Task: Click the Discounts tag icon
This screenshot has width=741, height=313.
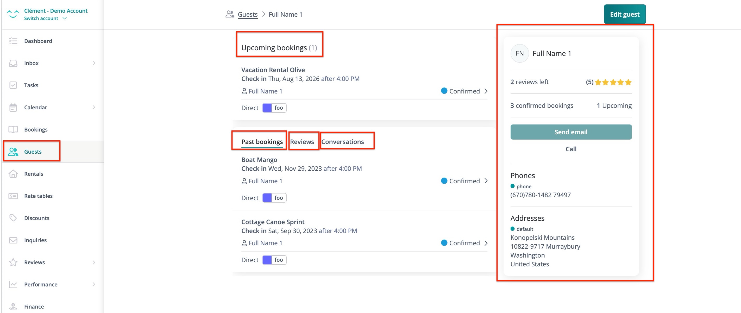Action: coord(13,218)
